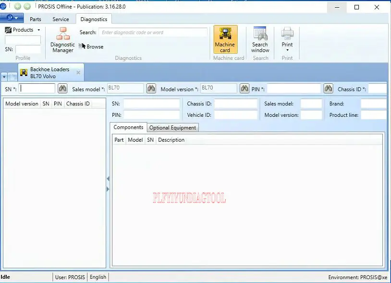Switch to the Parts ribbon tab

pos(36,19)
